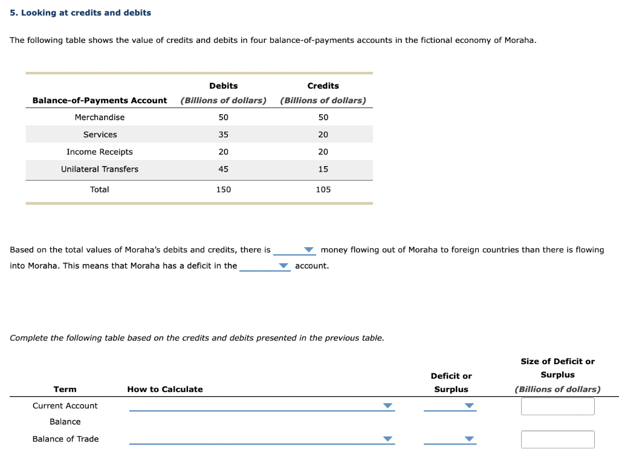
Task: Click the Credits column header
Action: pyautogui.click(x=323, y=86)
